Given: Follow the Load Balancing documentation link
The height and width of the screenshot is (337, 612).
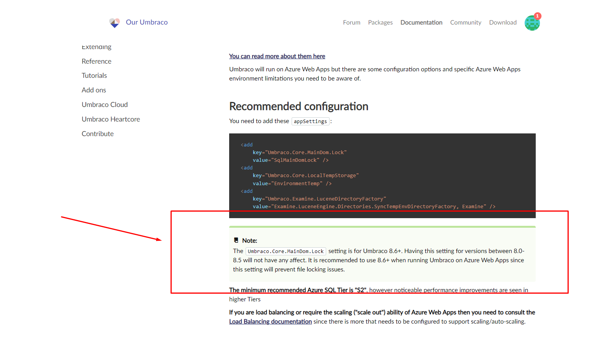Looking at the screenshot, I should pos(271,322).
